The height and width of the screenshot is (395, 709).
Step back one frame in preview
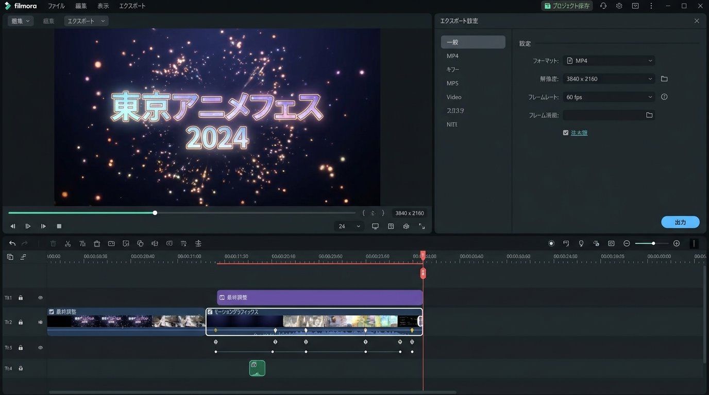pos(13,226)
